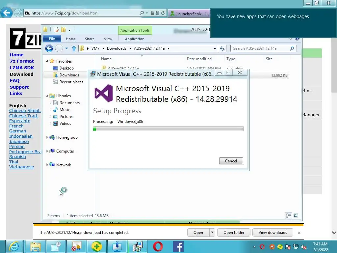This screenshot has width=337, height=253.
Task: Expand the Homegroup tree node
Action: click(47, 137)
